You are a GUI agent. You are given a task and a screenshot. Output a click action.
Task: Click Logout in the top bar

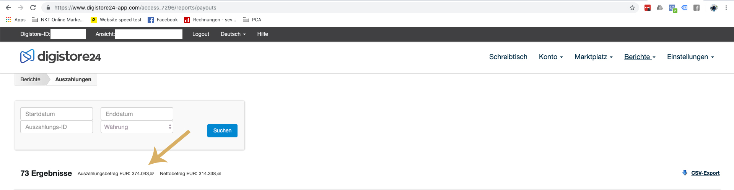[201, 34]
